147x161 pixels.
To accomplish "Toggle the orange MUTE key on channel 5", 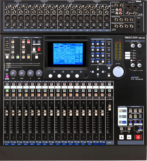I will point(32,95).
